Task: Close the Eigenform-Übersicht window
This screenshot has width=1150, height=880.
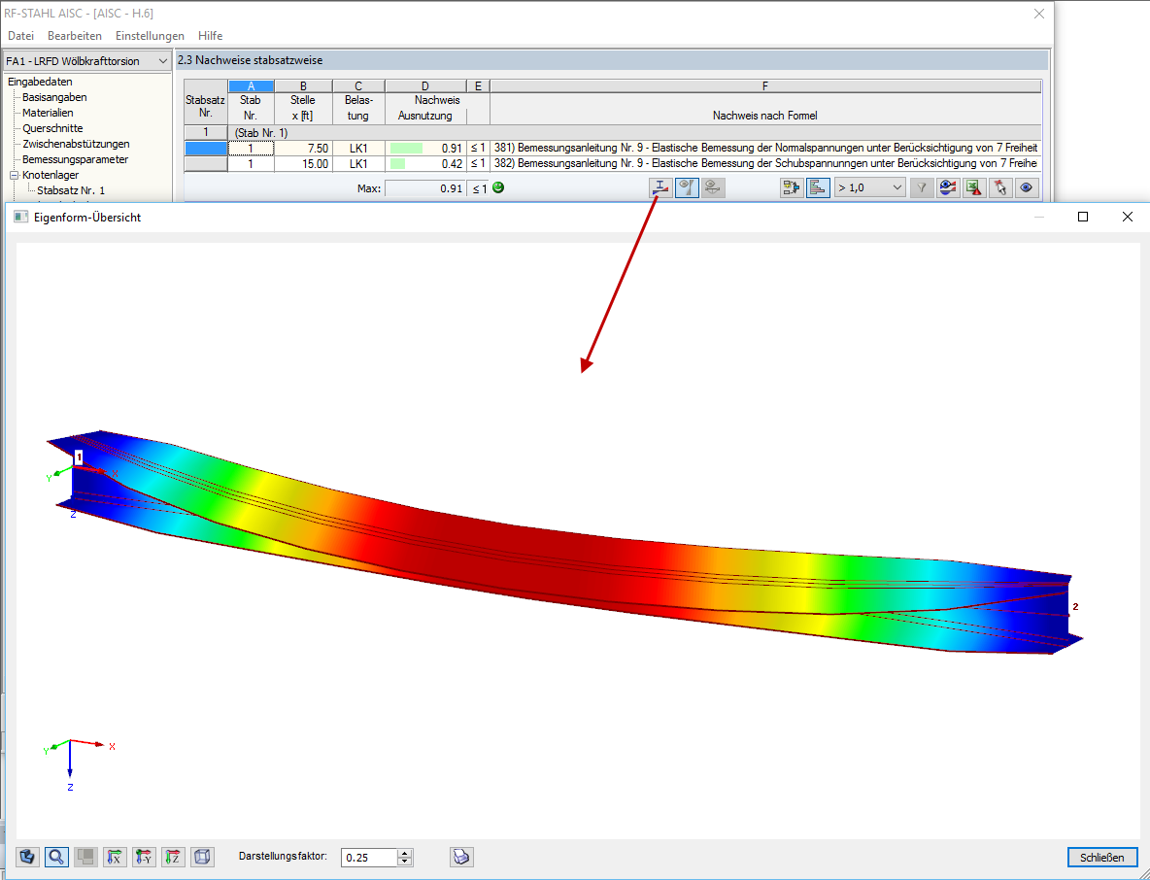Action: tap(1128, 217)
